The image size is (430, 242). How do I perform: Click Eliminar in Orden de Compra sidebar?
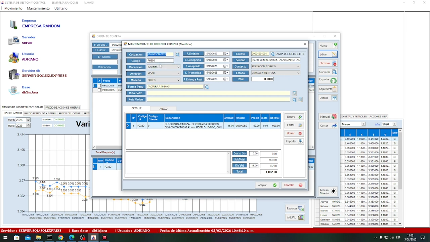[328, 63]
